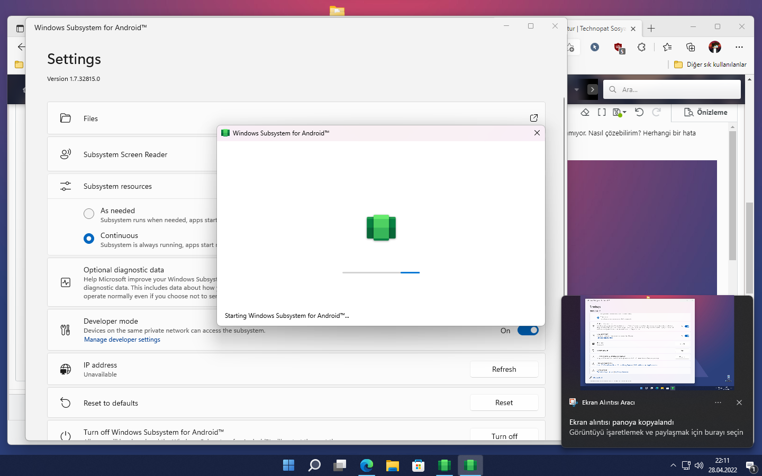This screenshot has height=476, width=762.
Task: Turn off Windows Subsystem for Android
Action: [x=504, y=435]
